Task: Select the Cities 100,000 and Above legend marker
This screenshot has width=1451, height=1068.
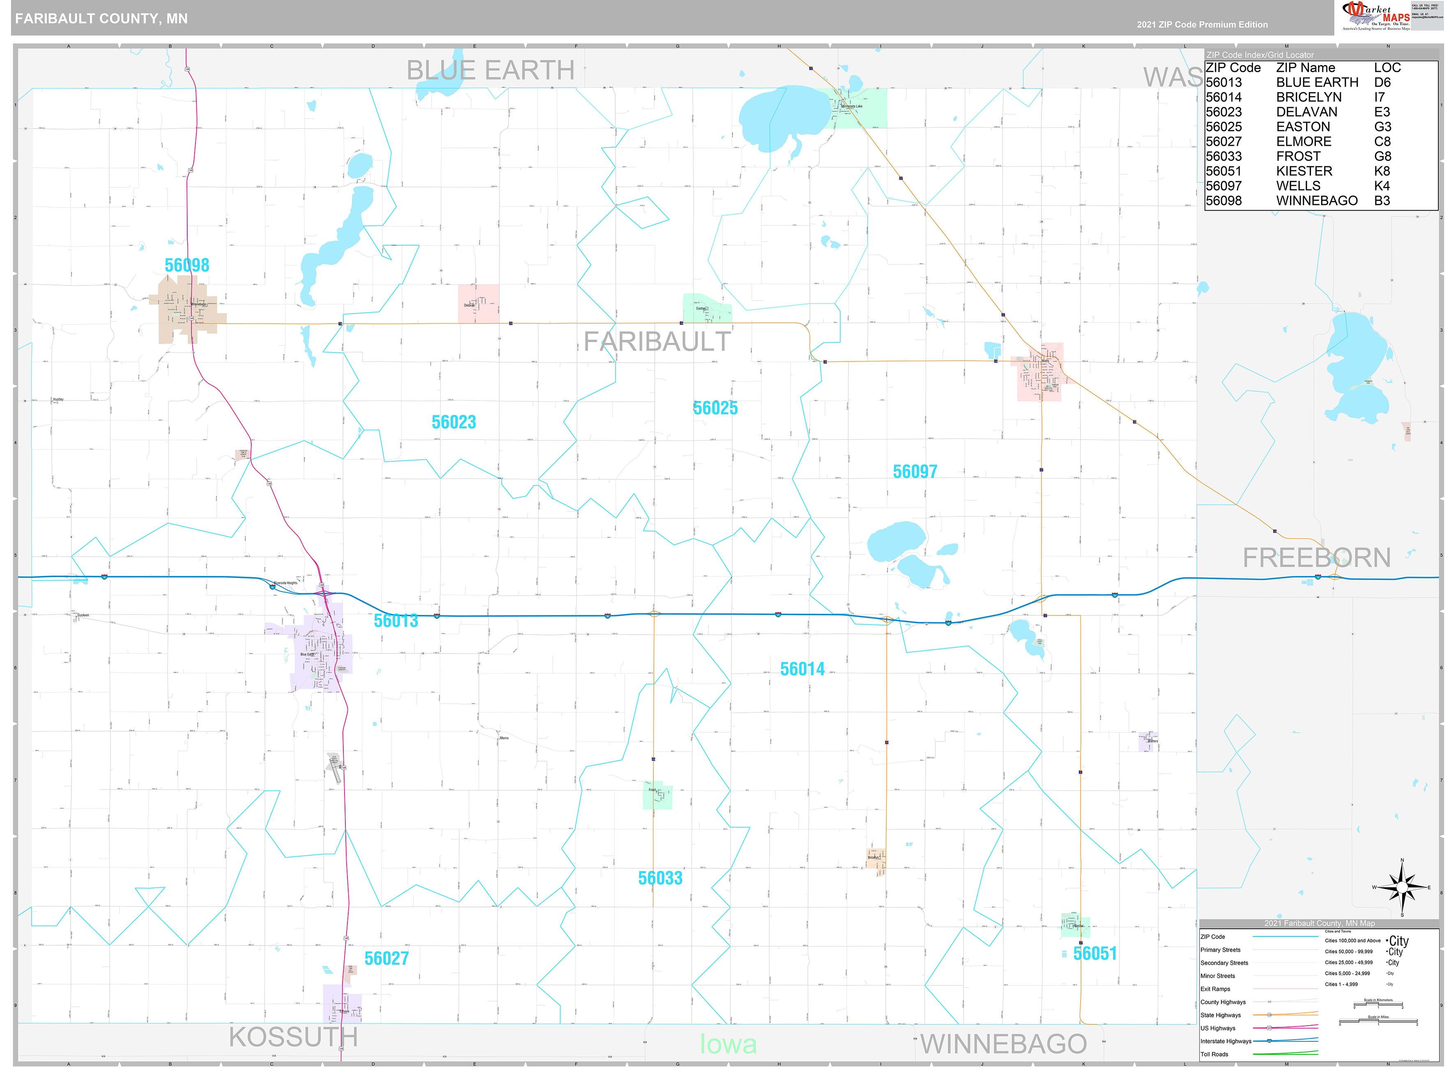Action: pos(1398,941)
